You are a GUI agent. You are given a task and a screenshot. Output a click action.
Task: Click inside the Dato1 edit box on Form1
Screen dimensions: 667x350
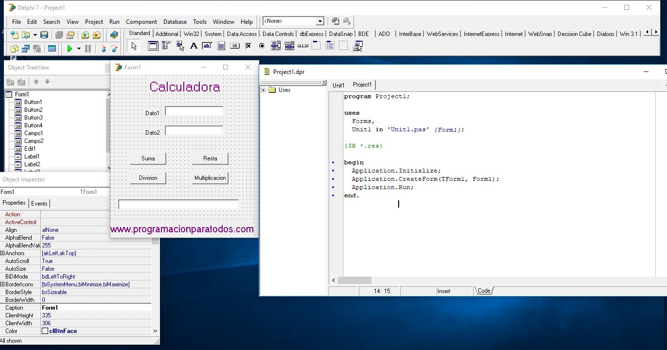(193, 111)
